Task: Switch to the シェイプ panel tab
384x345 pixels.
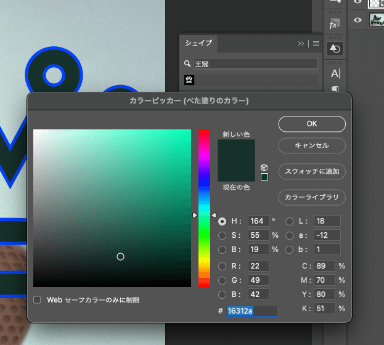Action: point(198,43)
